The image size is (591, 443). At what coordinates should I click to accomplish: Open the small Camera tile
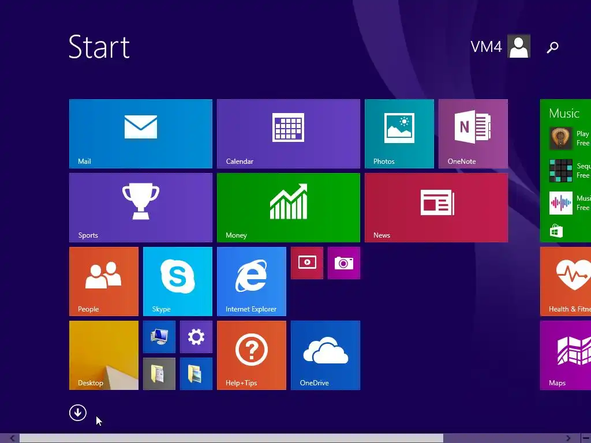(344, 263)
